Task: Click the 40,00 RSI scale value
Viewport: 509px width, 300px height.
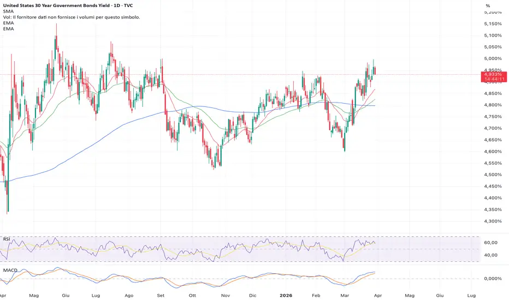Action: point(491,255)
